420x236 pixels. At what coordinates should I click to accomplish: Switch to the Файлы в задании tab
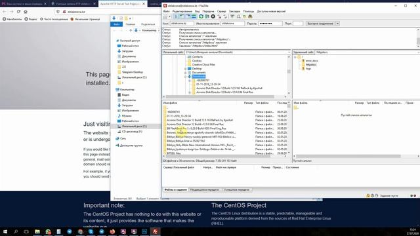(x=175, y=189)
